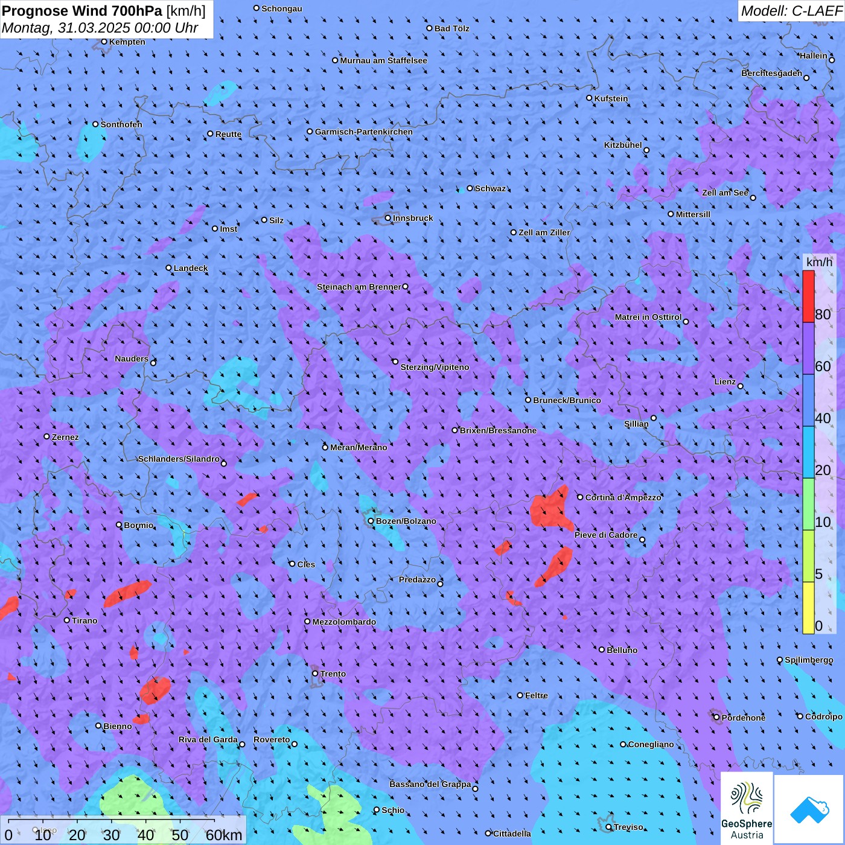
Task: Select the Sterzing/Vipiteno label
Action: [x=435, y=367]
